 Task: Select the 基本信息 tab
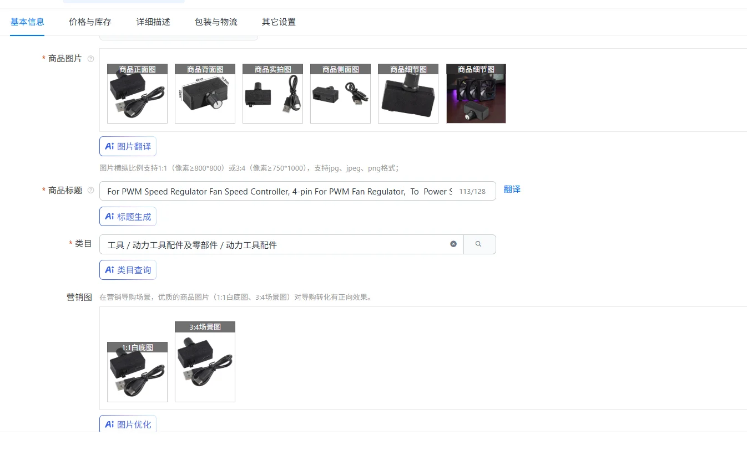[x=27, y=22]
